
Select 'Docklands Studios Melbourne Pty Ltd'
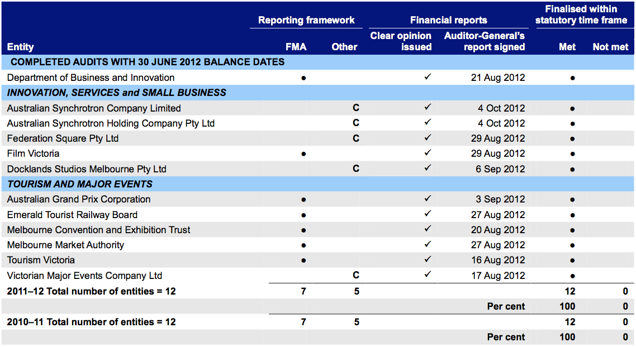point(87,169)
